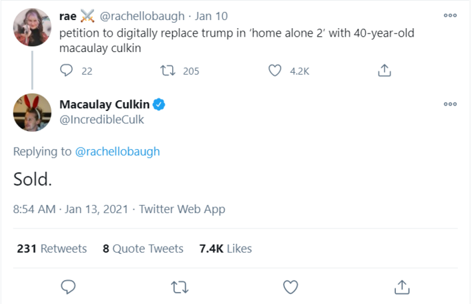View the 231 Retweets list
The height and width of the screenshot is (304, 476).
[x=52, y=249]
